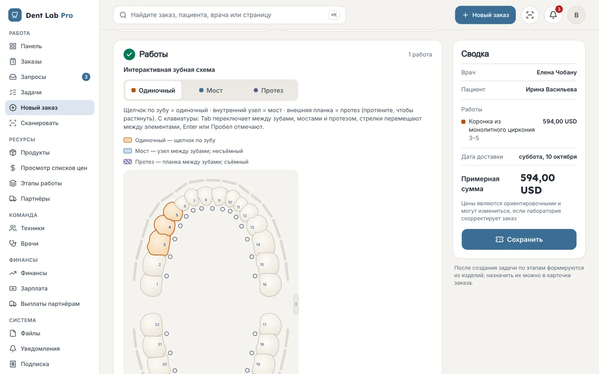
Task: Open the Запросы inbox icon
Action: (x=13, y=77)
